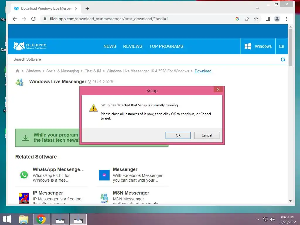Screen dimensions: 300x225
Task: Open the MSN Messenger title link
Action: (x=131, y=193)
